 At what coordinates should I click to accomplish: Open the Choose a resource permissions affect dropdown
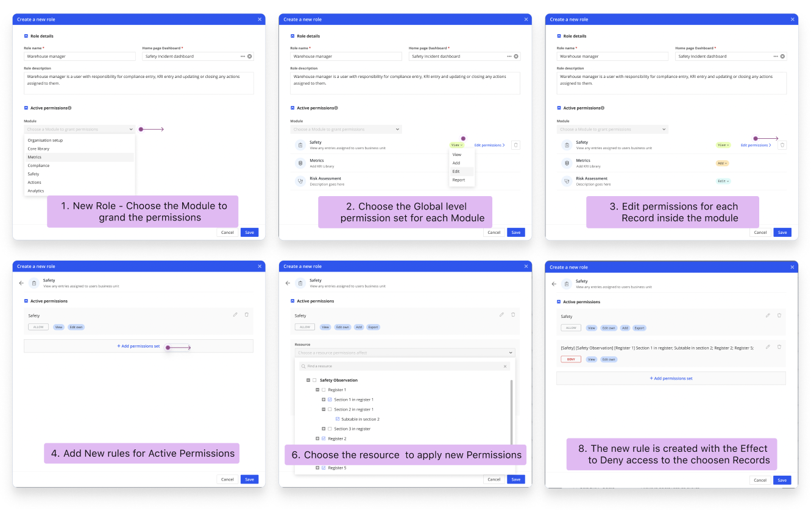pyautogui.click(x=406, y=354)
